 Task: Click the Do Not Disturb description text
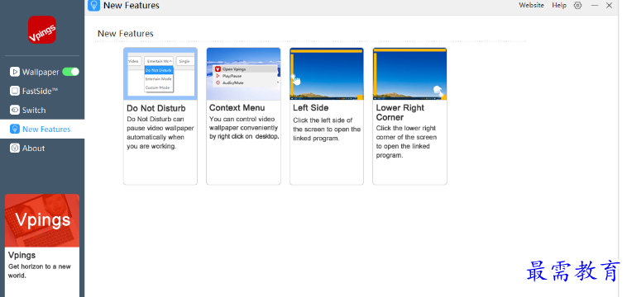pos(160,133)
